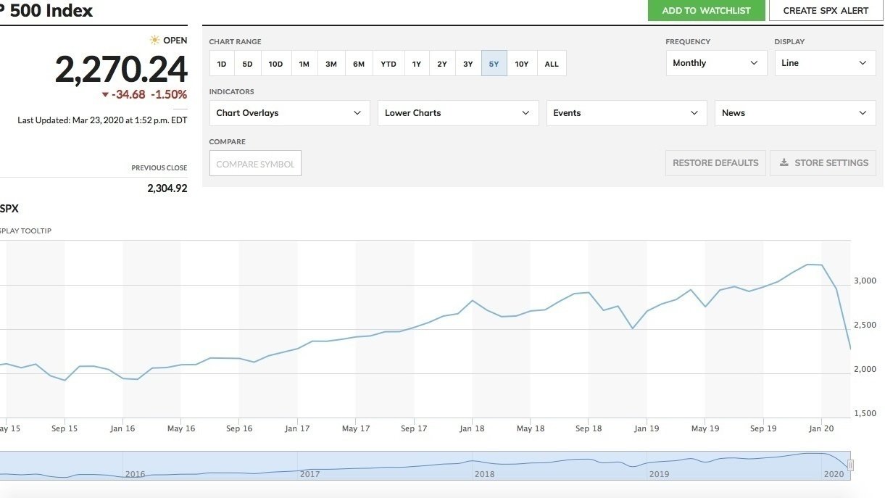Image resolution: width=885 pixels, height=498 pixels.
Task: Expand the Lower Charts dropdown
Action: pyautogui.click(x=457, y=113)
